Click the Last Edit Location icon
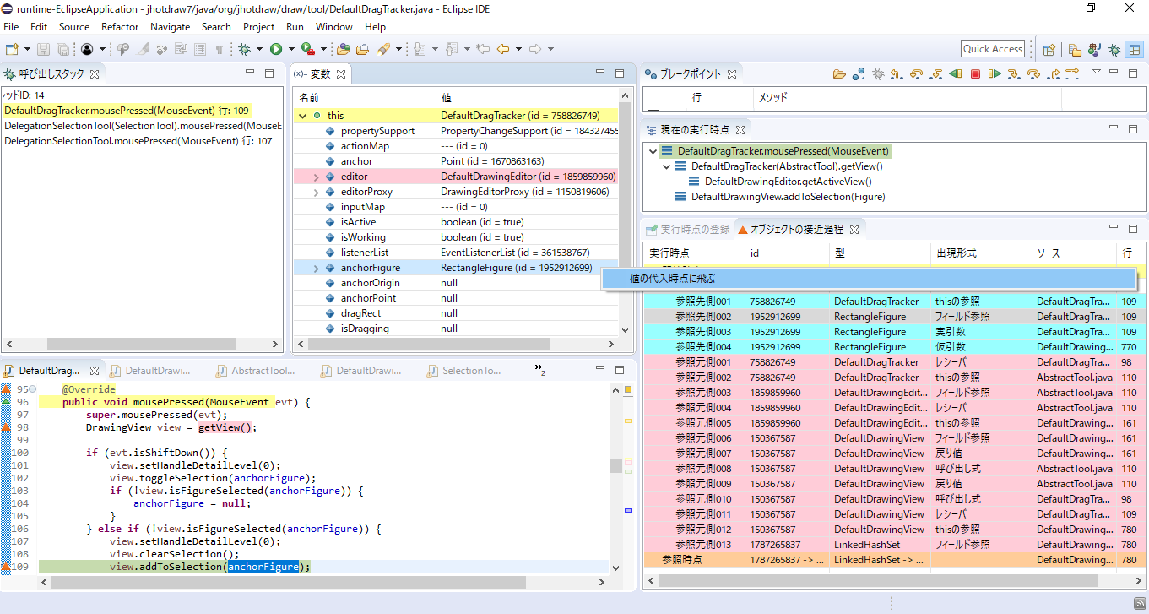The width and height of the screenshot is (1149, 614). pyautogui.click(x=483, y=50)
